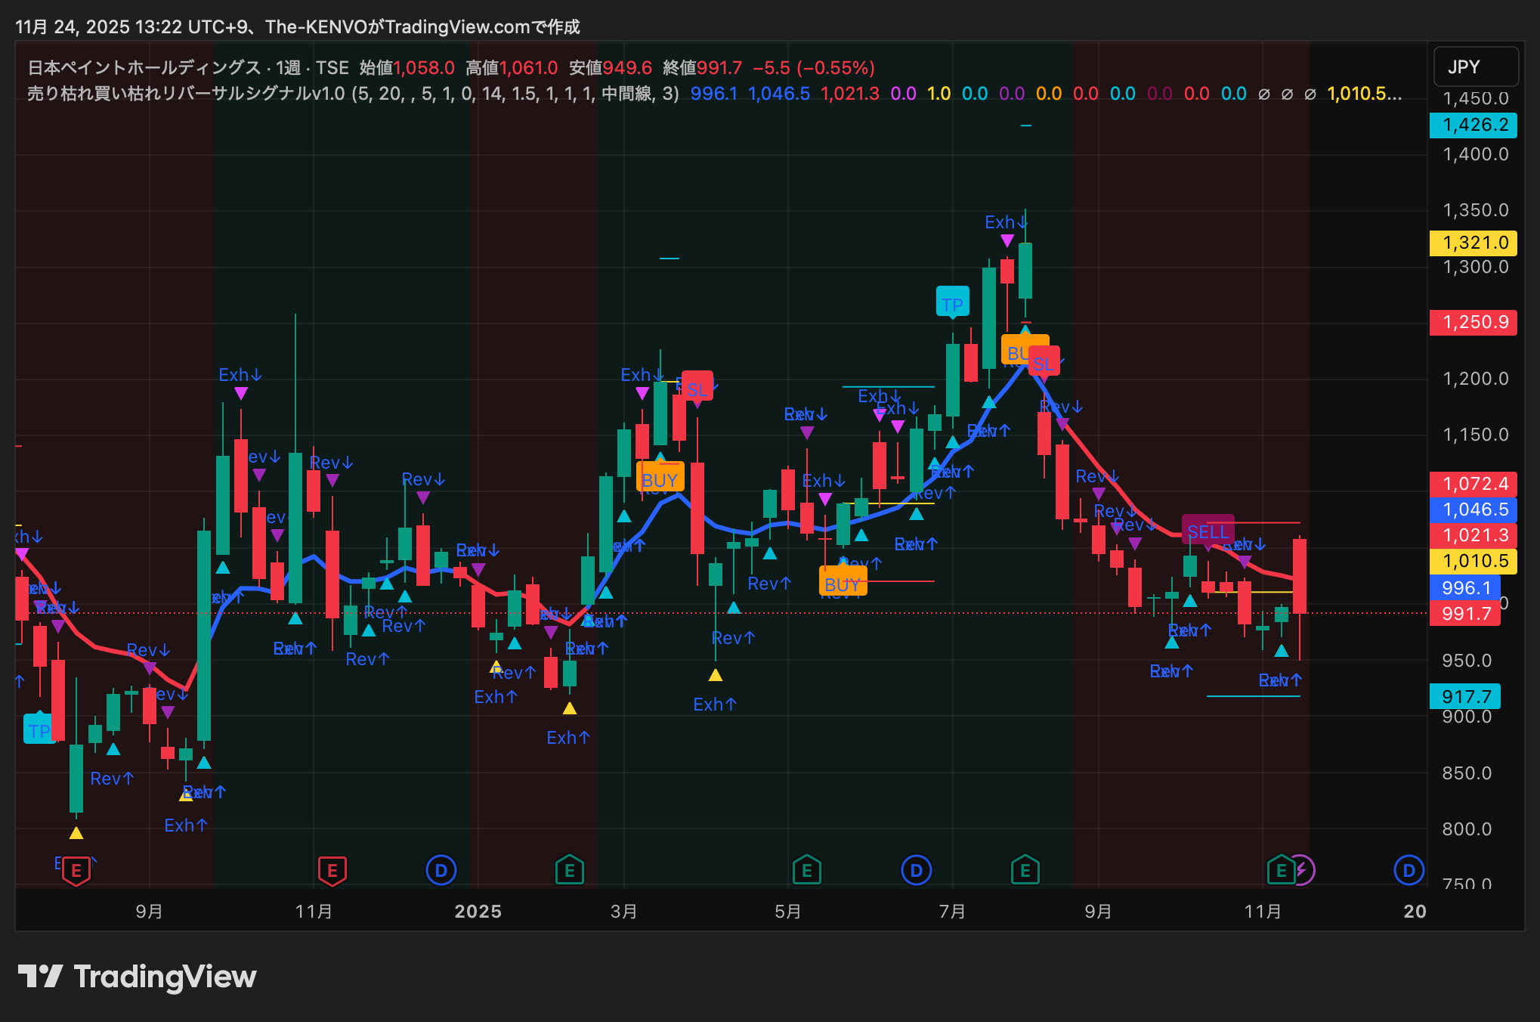This screenshot has width=1540, height=1022.
Task: Click the red 1,250.9 price label
Action: [x=1474, y=322]
